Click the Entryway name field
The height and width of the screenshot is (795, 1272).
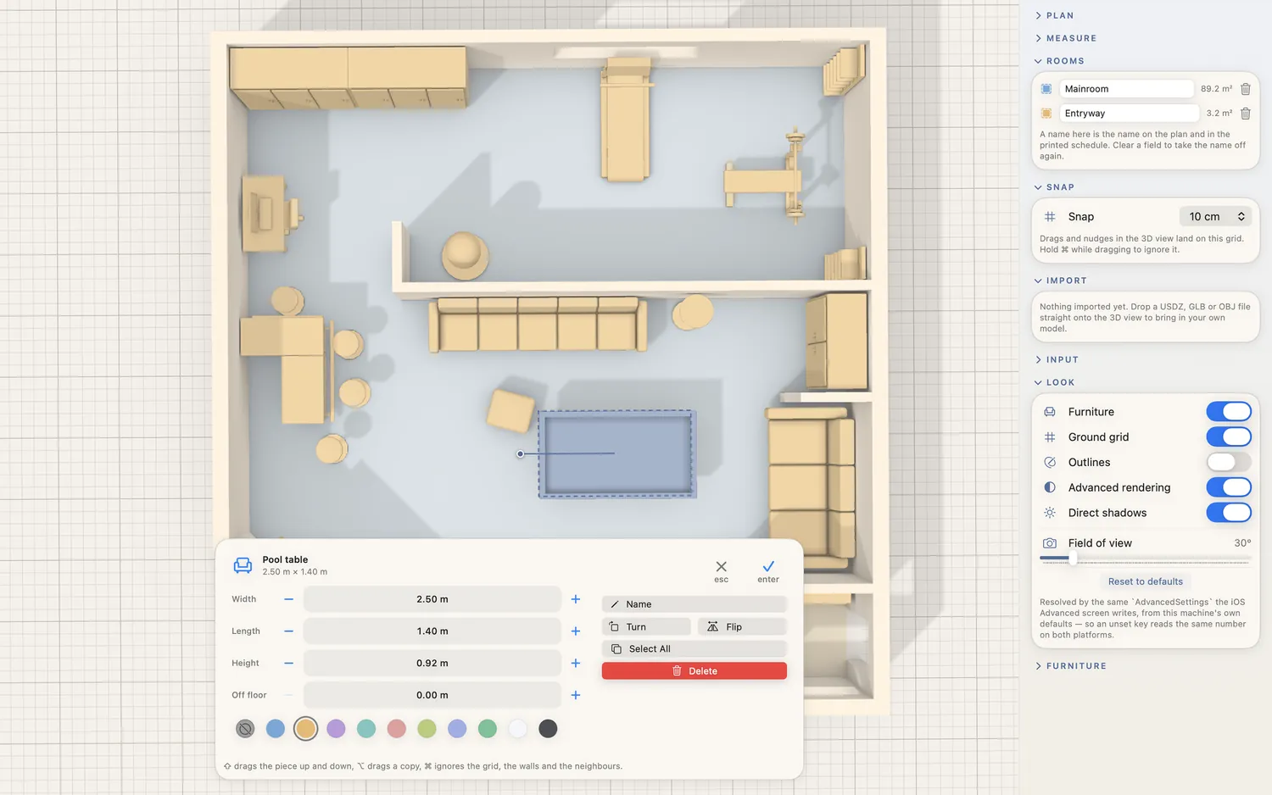point(1129,114)
